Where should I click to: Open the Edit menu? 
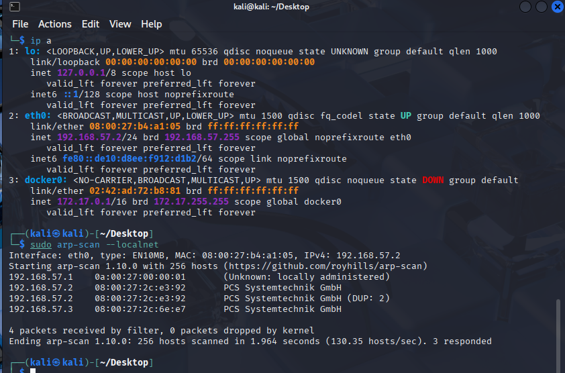coord(91,24)
